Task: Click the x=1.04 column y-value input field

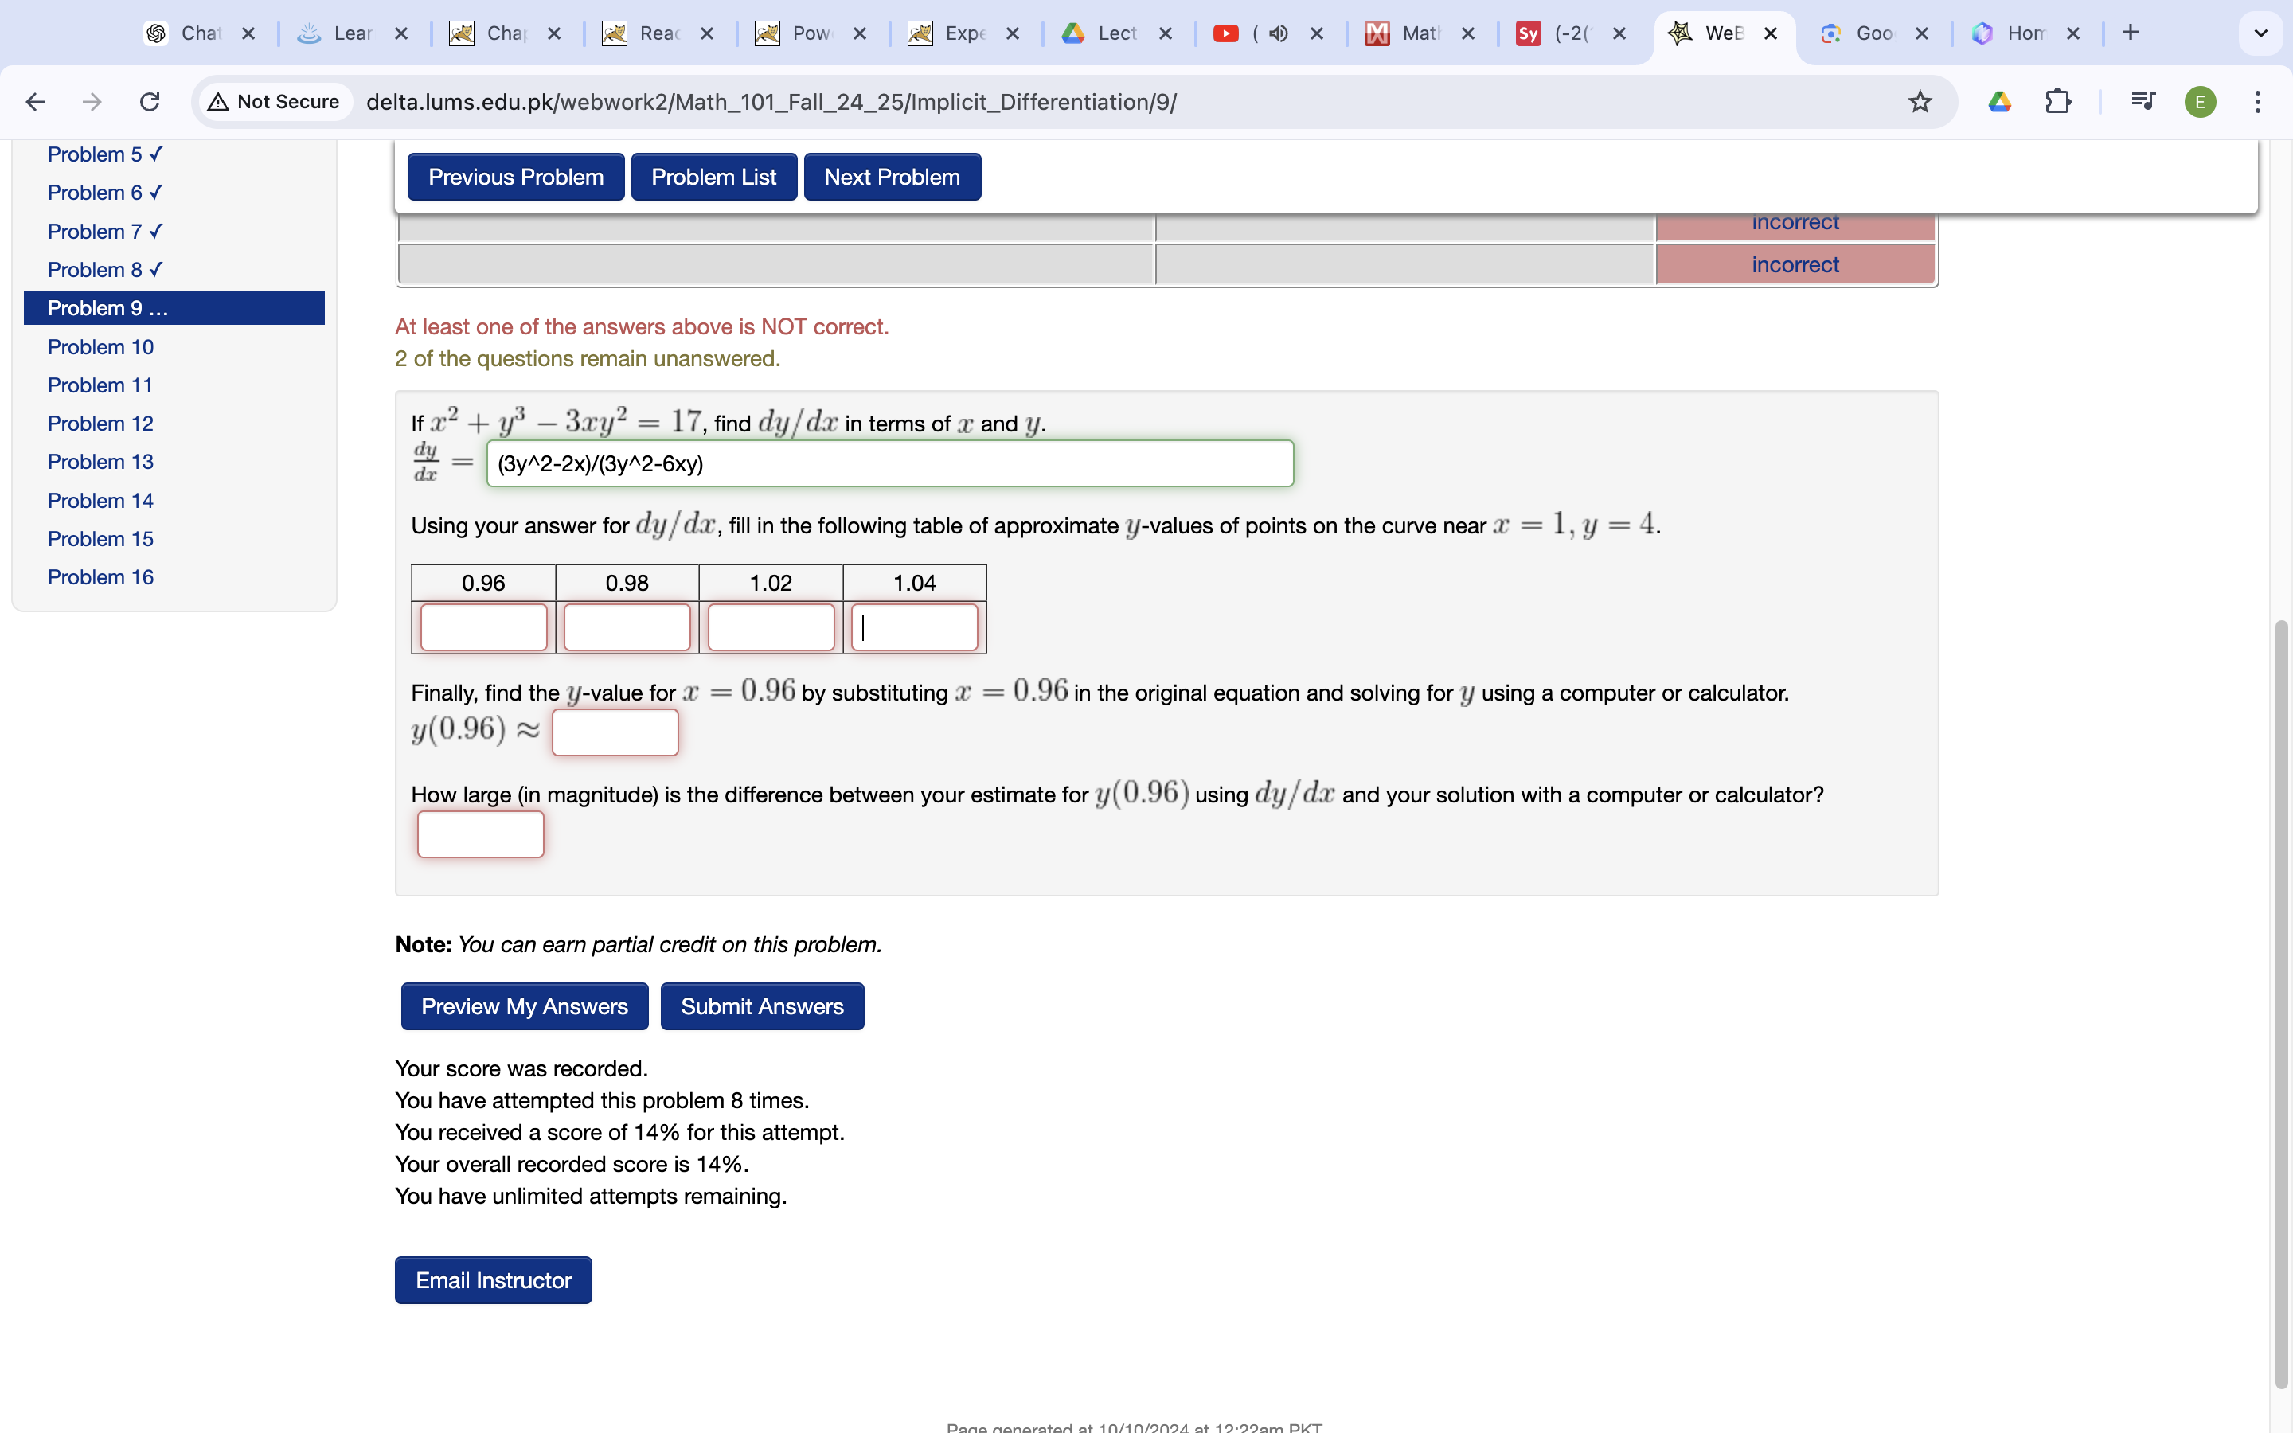Action: 913,626
